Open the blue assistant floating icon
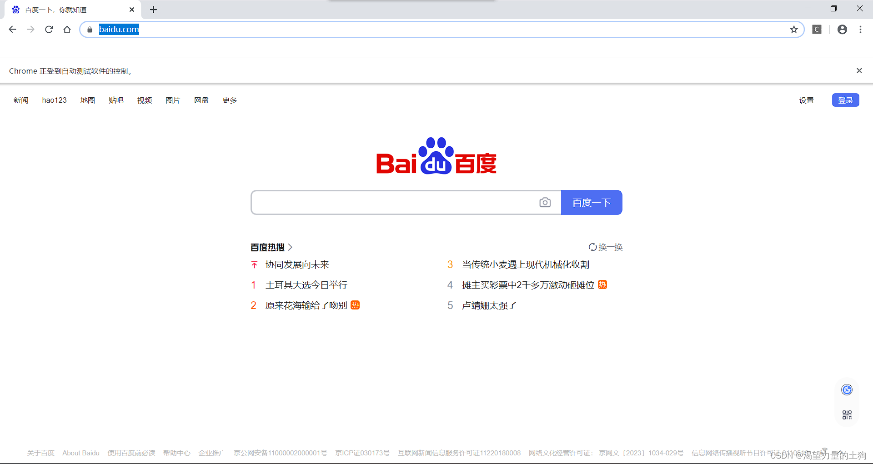 tap(847, 390)
